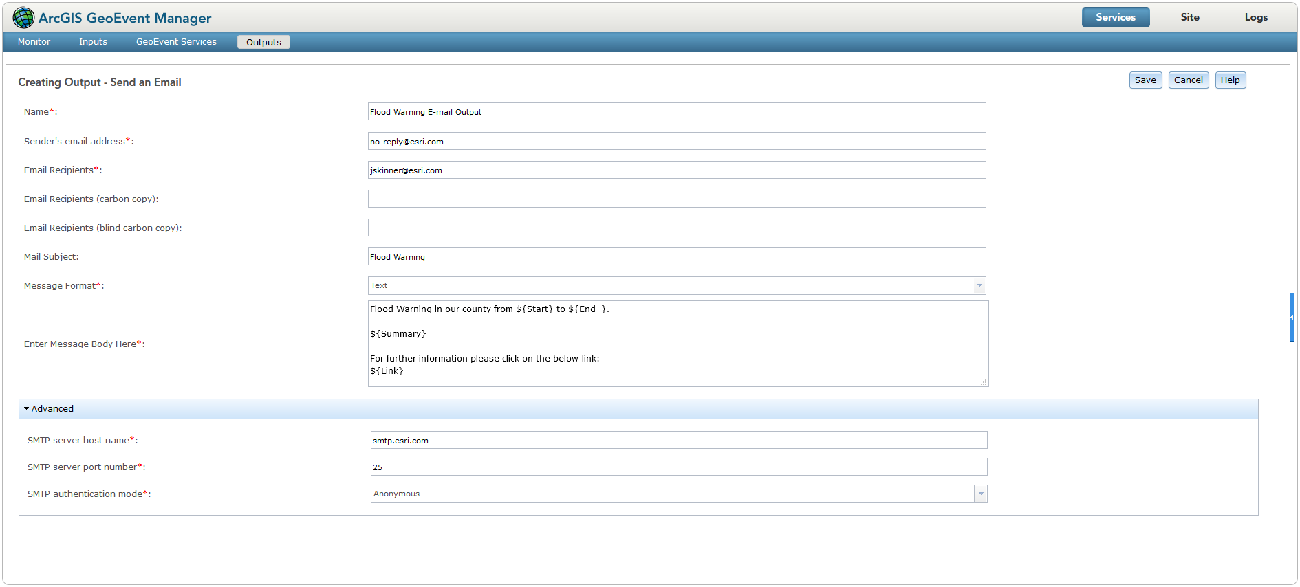Focus the carbon copy recipients field
The height and width of the screenshot is (587, 1300).
point(677,199)
